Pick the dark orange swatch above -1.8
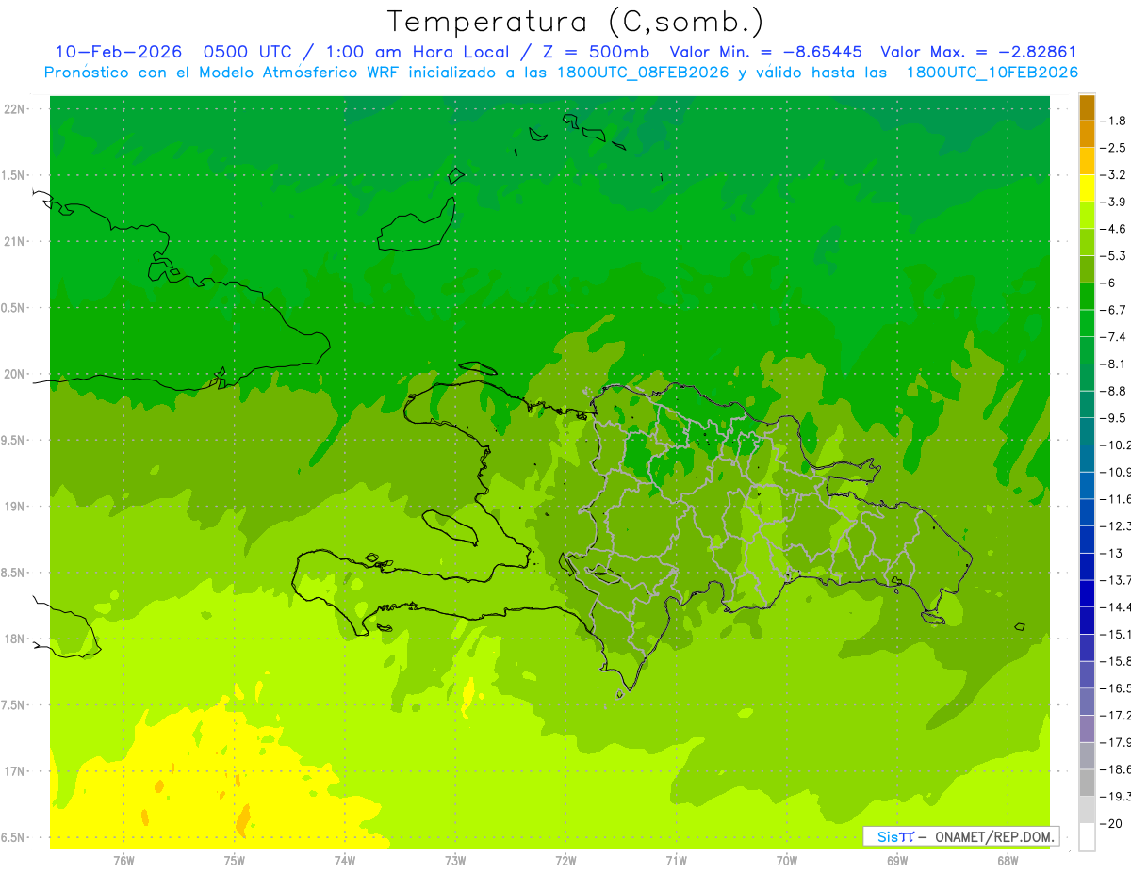The height and width of the screenshot is (873, 1131). click(1087, 108)
